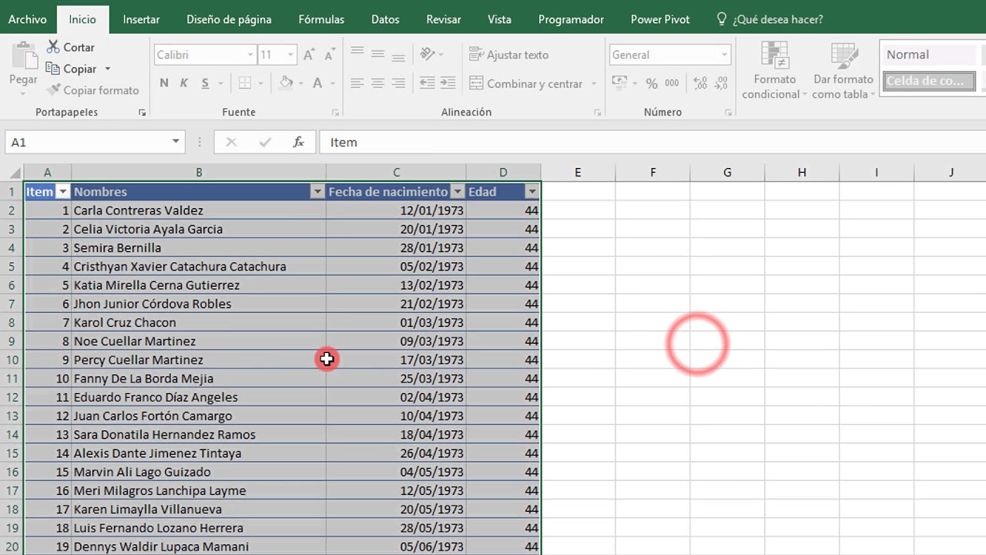Select column C header
The height and width of the screenshot is (555, 986).
[x=396, y=173]
